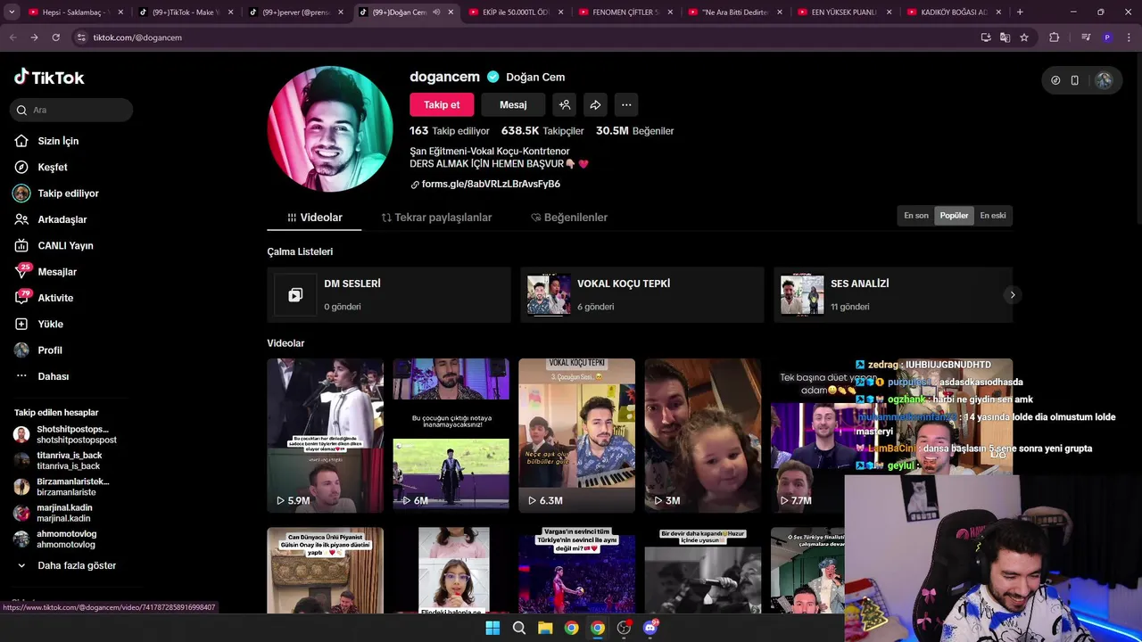Open marjinal.kadin account
The height and width of the screenshot is (642, 1142).
click(54, 513)
